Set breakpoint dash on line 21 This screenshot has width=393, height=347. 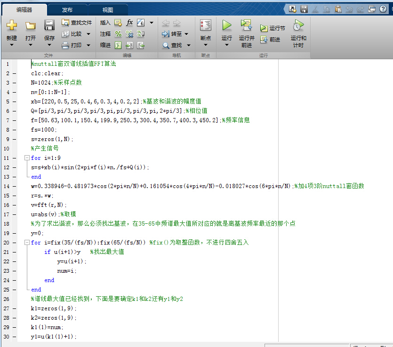click(x=14, y=252)
